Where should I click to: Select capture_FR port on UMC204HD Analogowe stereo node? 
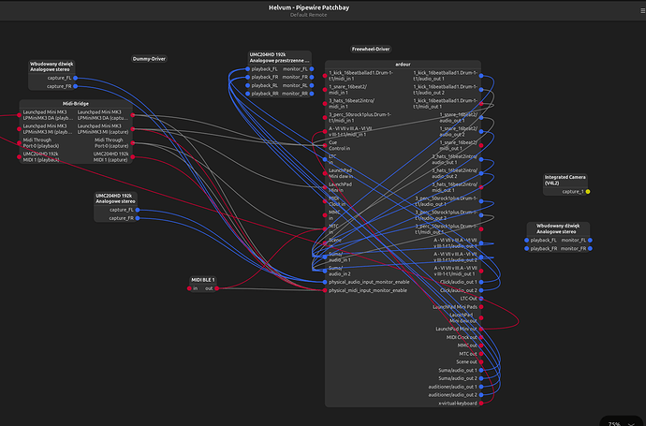(117, 218)
